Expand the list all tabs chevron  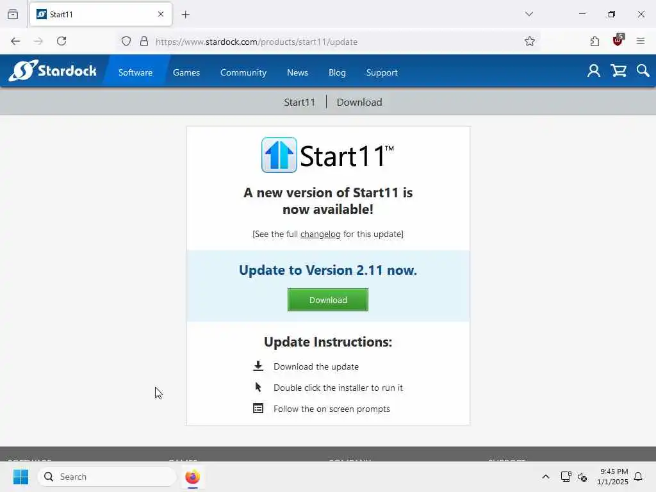tap(529, 14)
